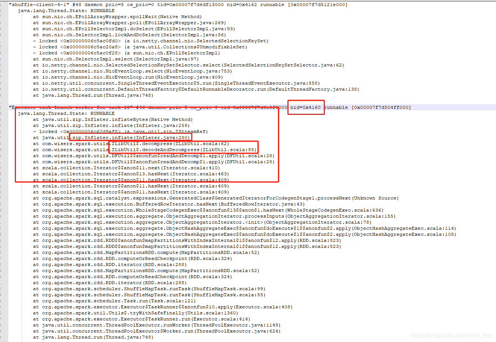
Task: Click the locked <0x00000006c5ac0fd0> SelectedSelectionKeySet line
Action: (x=151, y=41)
